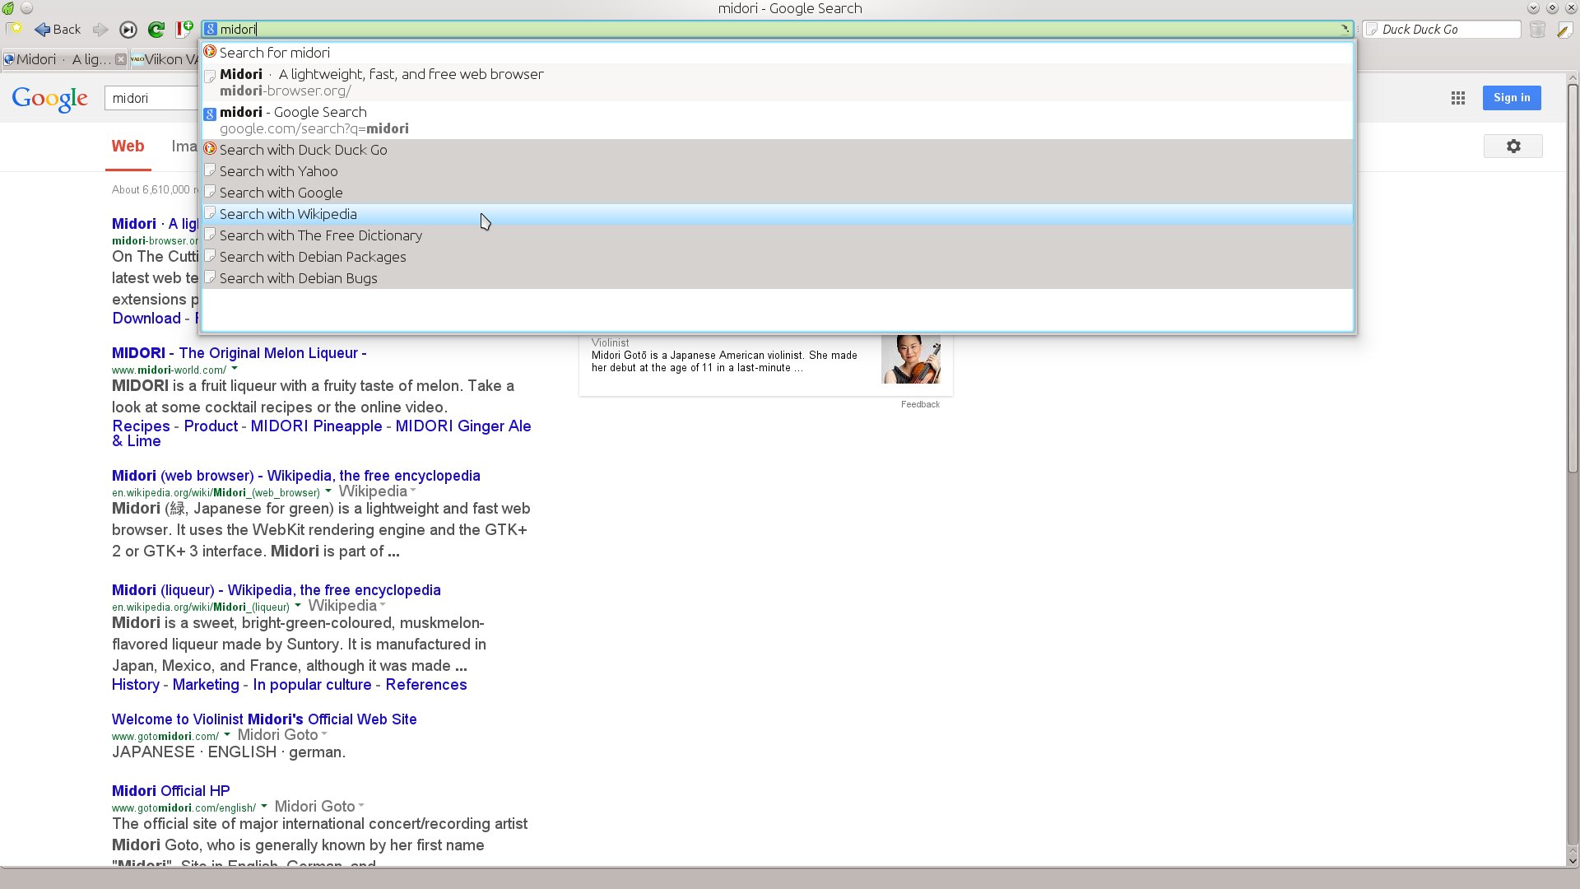
Task: Select 'Search with Duck Duck Go'
Action: point(778,150)
